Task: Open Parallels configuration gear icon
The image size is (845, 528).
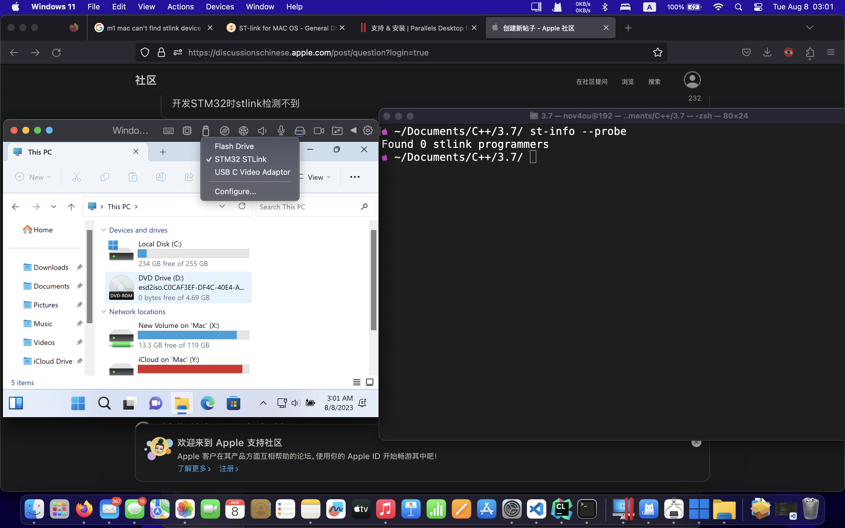Action: point(368,130)
